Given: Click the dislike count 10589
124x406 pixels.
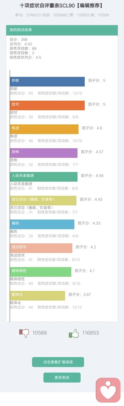Looking at the screenshot, I should (x=40, y=333).
